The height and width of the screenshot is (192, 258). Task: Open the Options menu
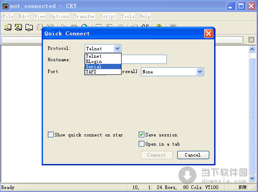[x=59, y=16]
